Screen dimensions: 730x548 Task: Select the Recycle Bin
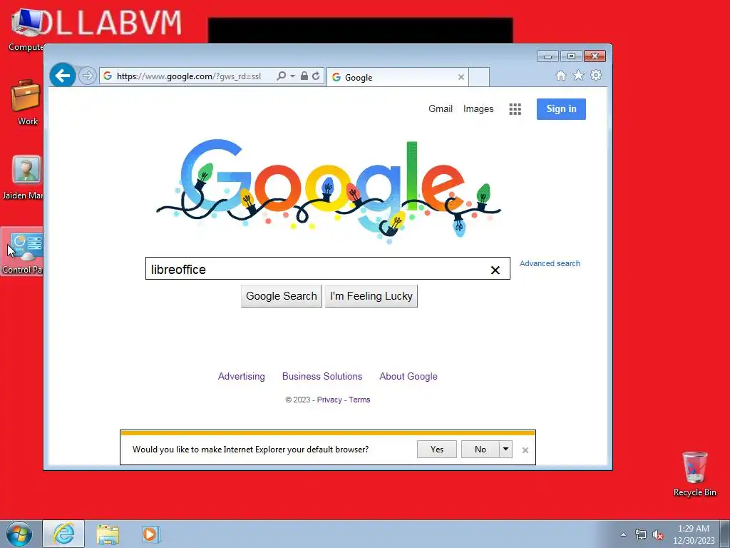point(694,474)
